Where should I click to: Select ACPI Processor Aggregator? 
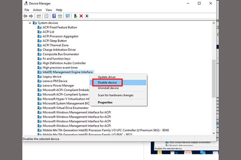(x=61, y=36)
